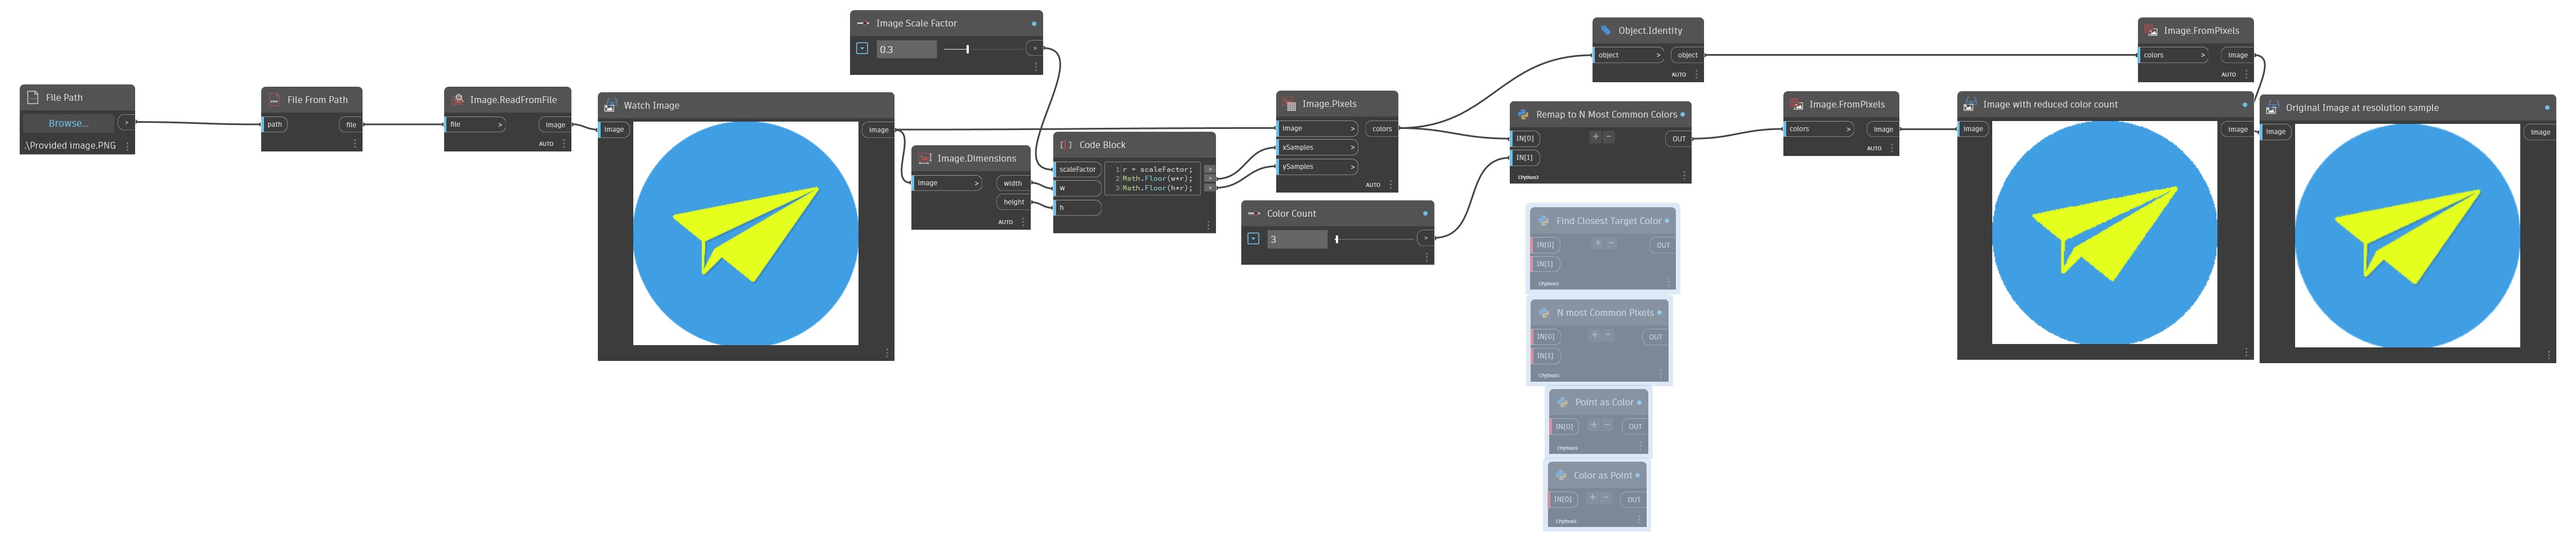Click the Image.ReadFromFile node icon

point(458,100)
